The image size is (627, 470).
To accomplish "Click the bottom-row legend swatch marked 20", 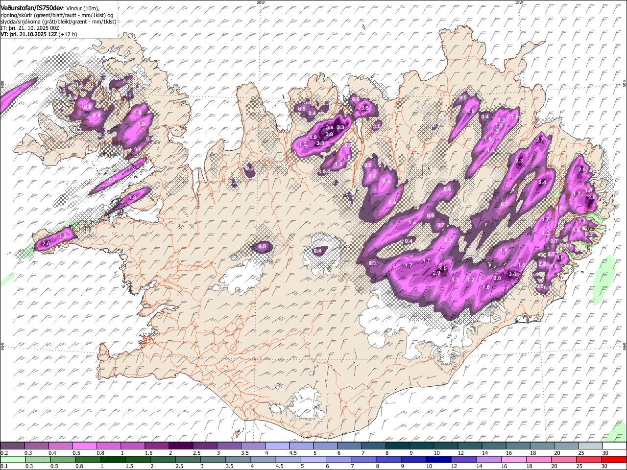I will [563, 459].
